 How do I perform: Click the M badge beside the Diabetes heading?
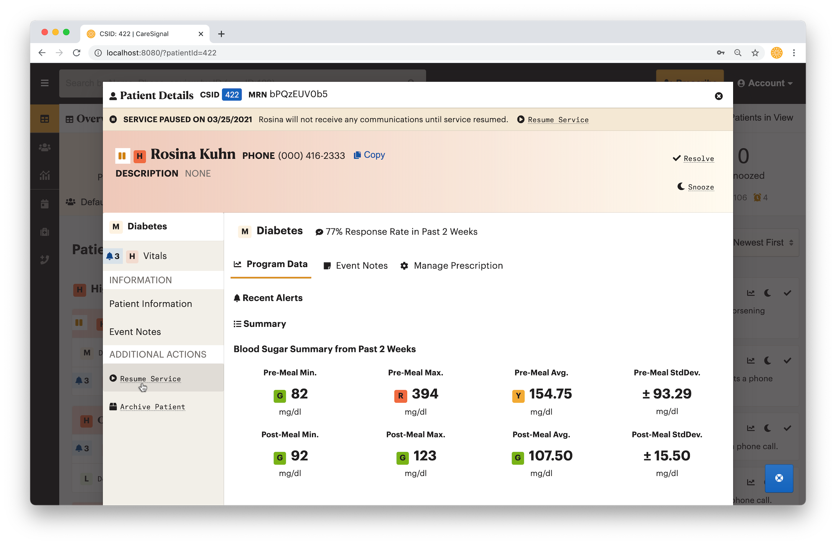click(245, 232)
